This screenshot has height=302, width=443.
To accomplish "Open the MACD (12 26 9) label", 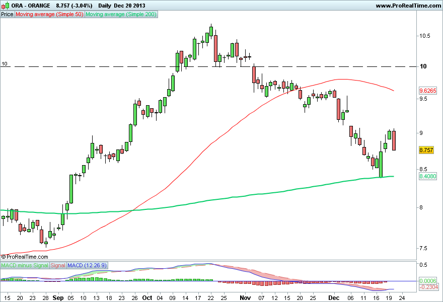I will click(x=87, y=265).
